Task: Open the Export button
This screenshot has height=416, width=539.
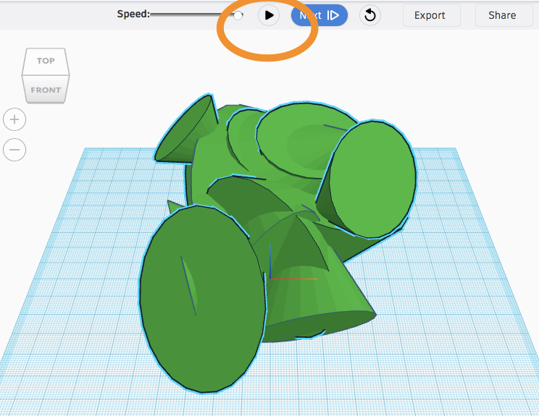Action: coord(431,15)
